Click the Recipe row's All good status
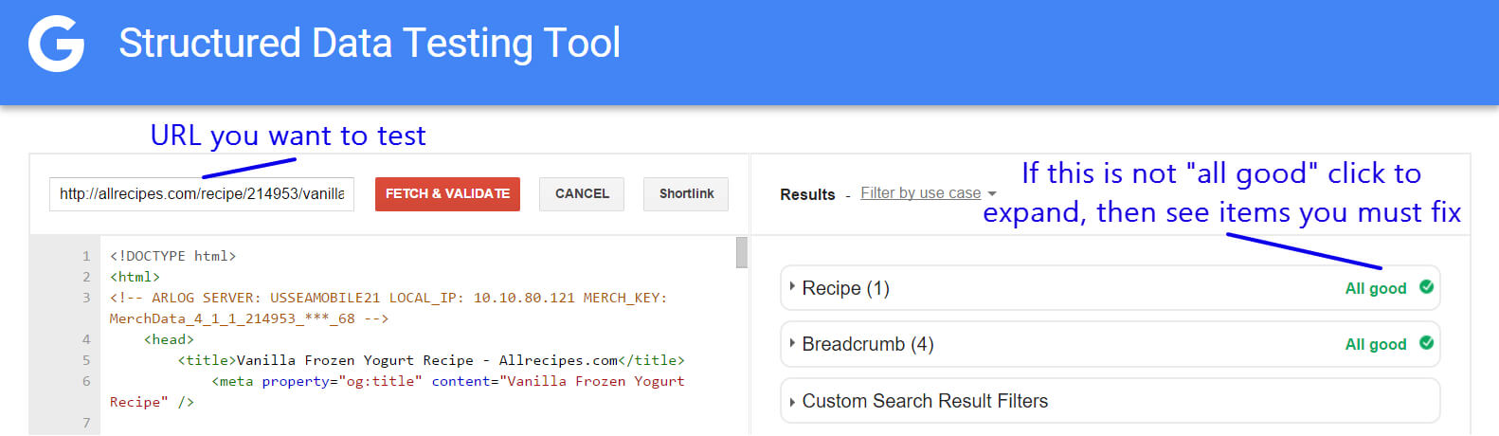This screenshot has height=436, width=1499. pyautogui.click(x=1375, y=288)
